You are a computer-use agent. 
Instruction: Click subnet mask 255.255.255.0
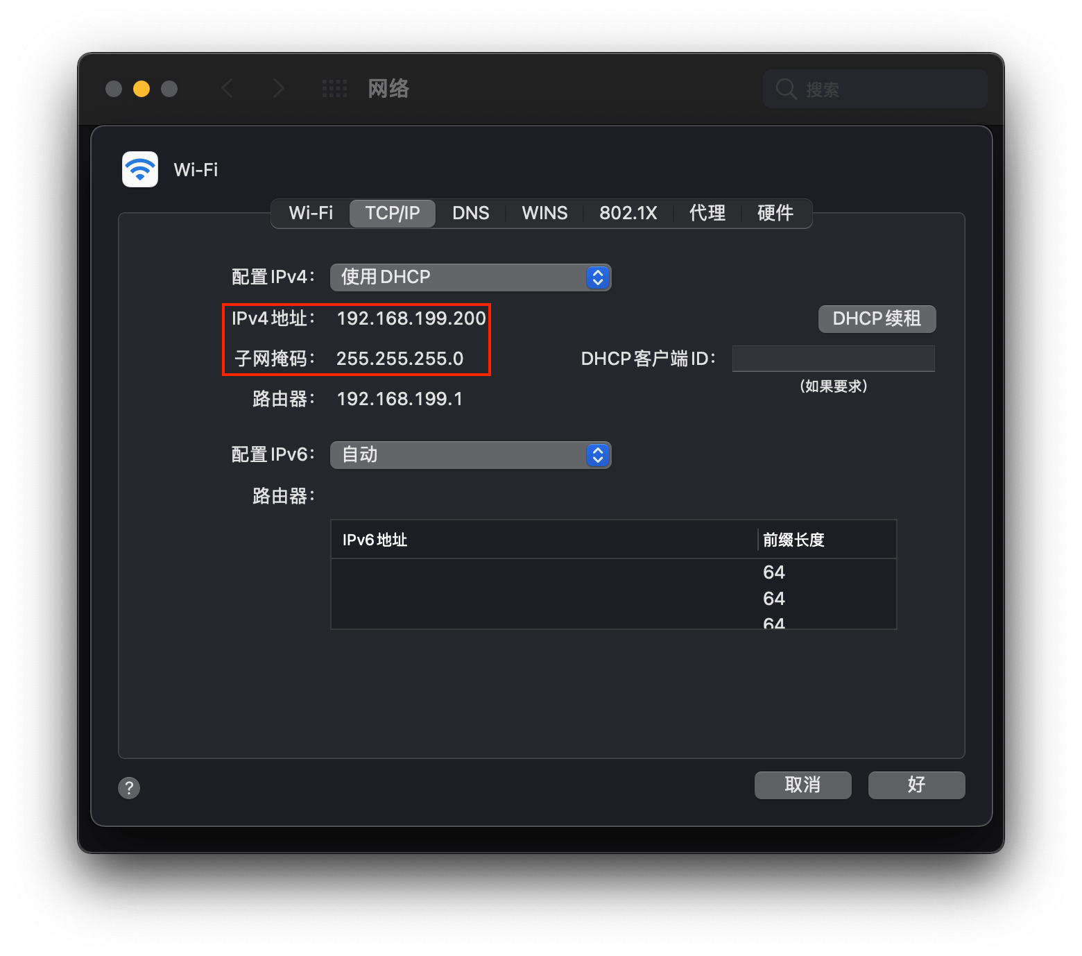(x=400, y=359)
